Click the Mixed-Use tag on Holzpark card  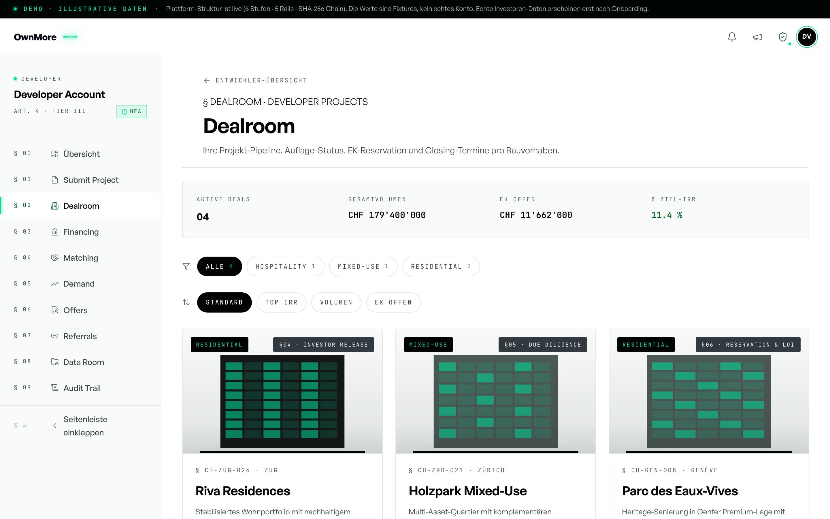click(x=428, y=345)
